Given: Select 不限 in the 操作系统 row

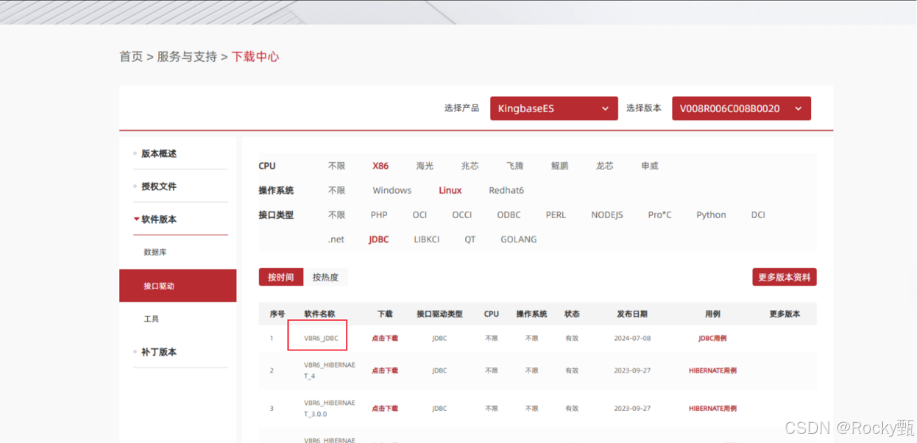Looking at the screenshot, I should click(337, 190).
